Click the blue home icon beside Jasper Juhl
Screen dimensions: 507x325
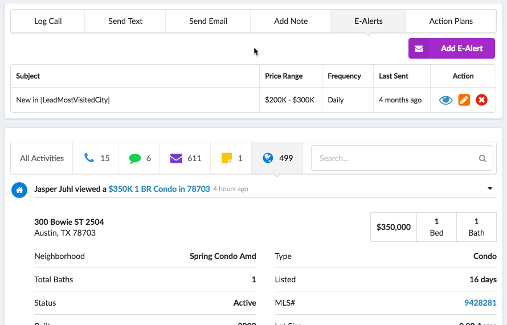click(19, 190)
